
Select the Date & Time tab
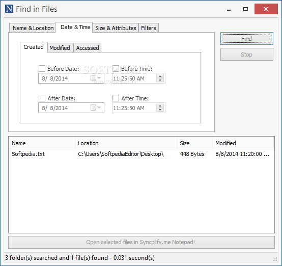[x=74, y=27]
